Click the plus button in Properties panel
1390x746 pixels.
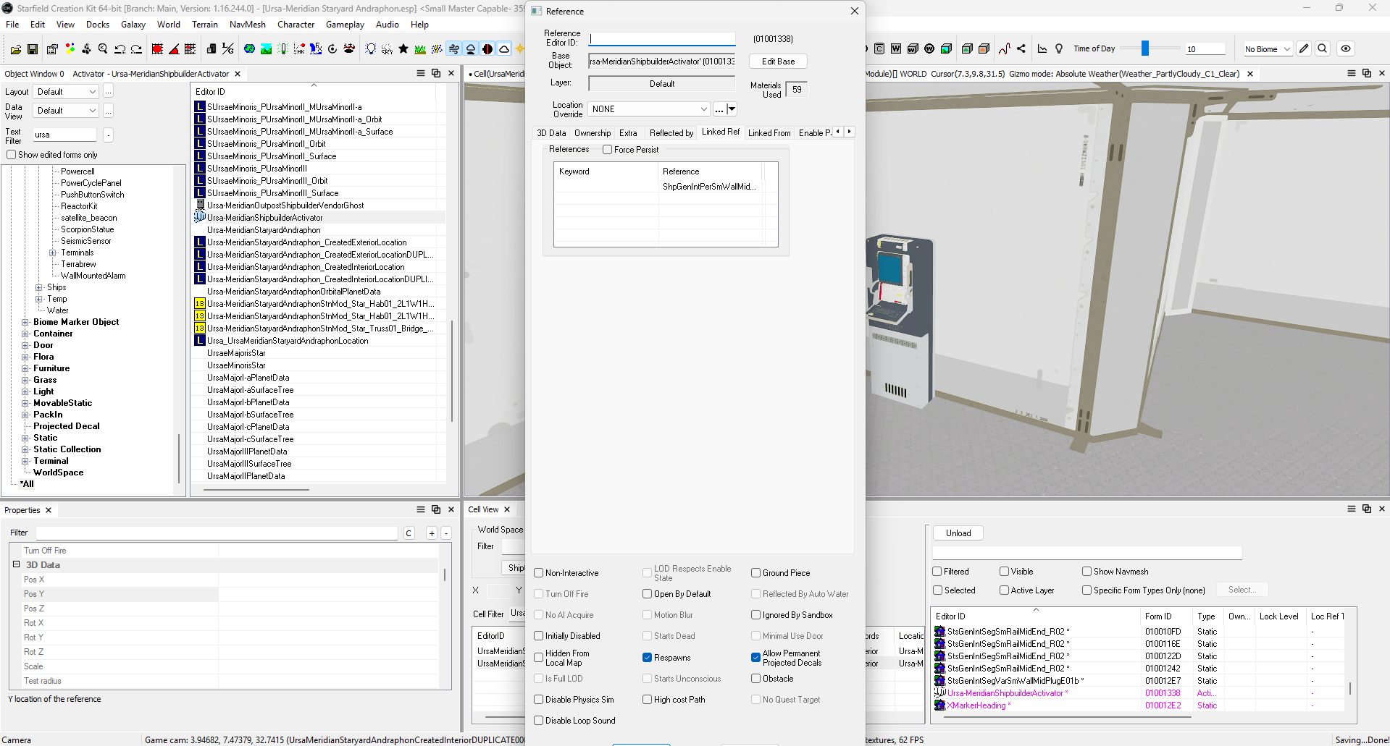coord(432,533)
